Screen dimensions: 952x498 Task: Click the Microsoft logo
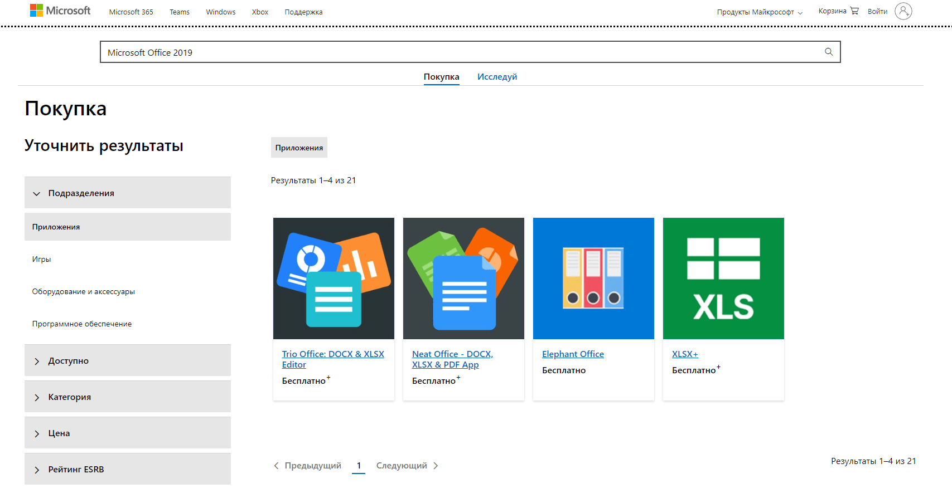(60, 11)
